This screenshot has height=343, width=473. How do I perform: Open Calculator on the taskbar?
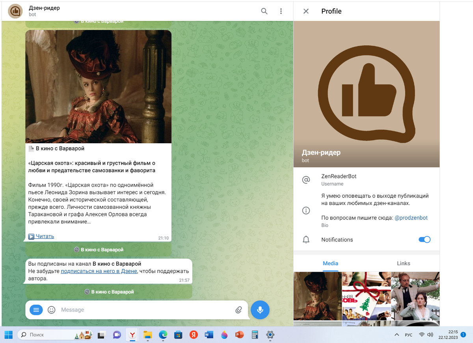point(255,335)
